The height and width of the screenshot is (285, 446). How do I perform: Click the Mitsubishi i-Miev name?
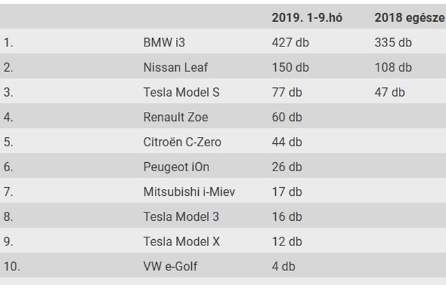(x=189, y=191)
